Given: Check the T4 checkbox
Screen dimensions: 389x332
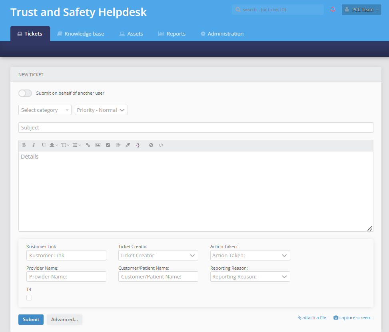Looking at the screenshot, I should click(29, 298).
